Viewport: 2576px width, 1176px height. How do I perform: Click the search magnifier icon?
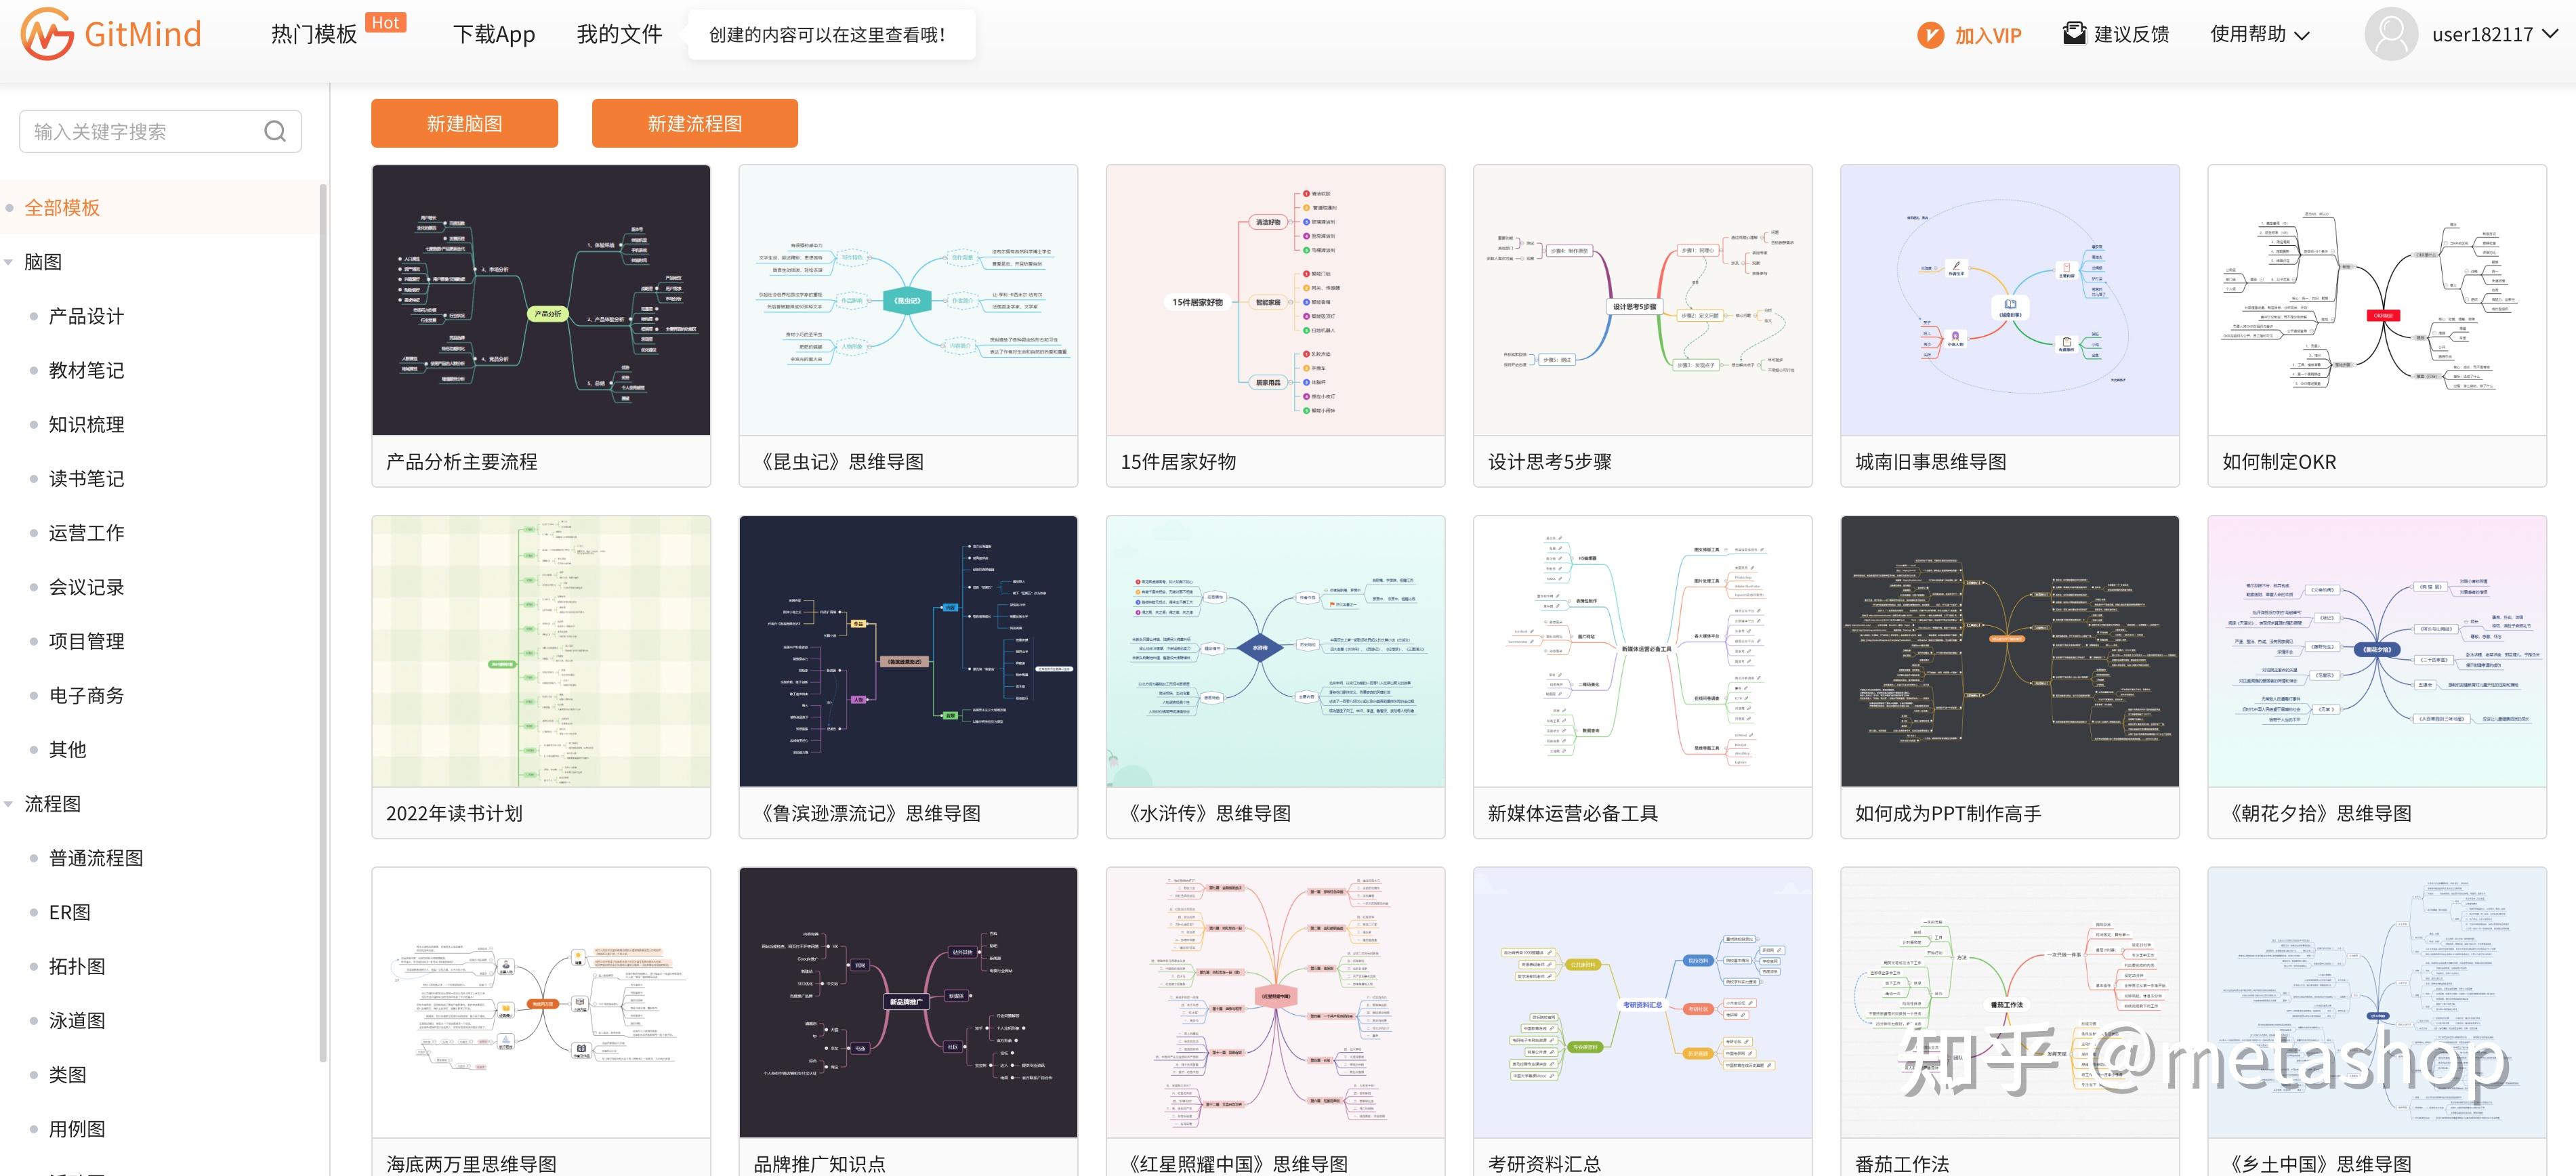pos(275,131)
